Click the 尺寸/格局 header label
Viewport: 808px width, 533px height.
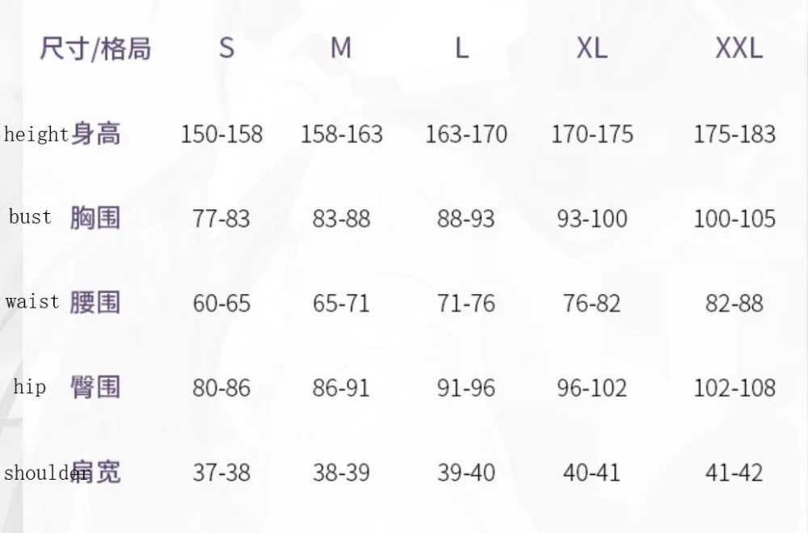(x=95, y=48)
